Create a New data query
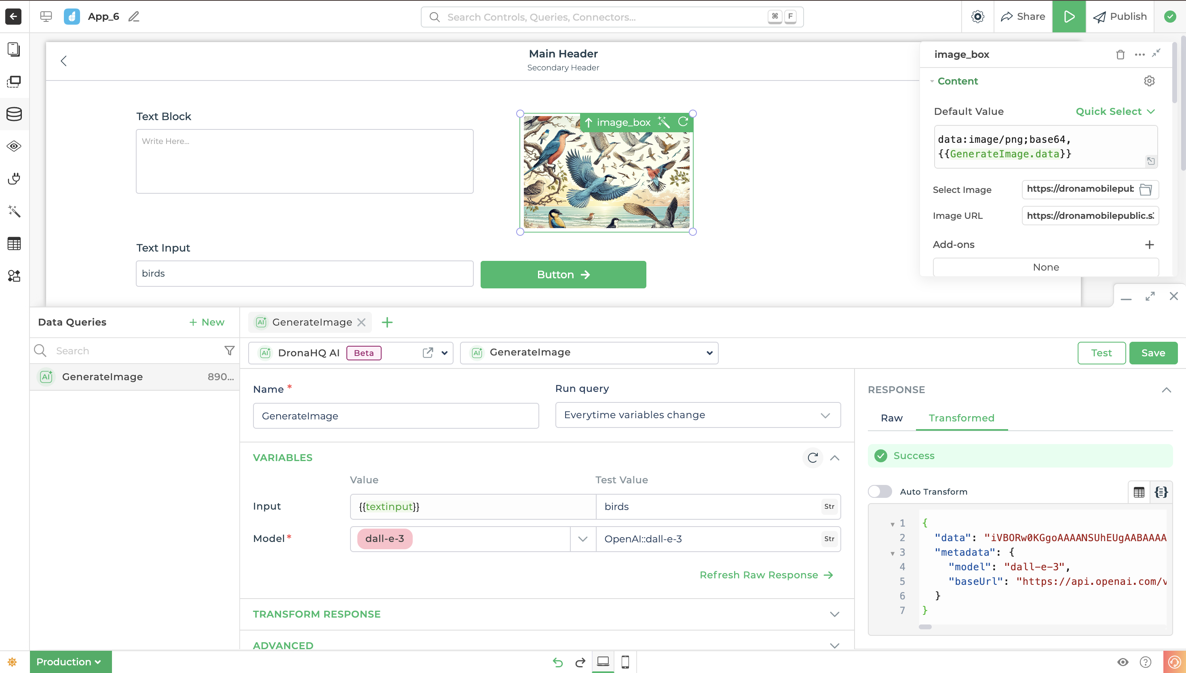The image size is (1186, 673). point(207,322)
